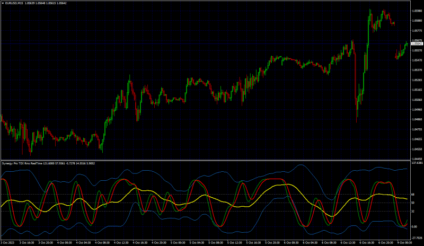
Task: Click the 1.04755 price scale label
Action: [x=417, y=129]
